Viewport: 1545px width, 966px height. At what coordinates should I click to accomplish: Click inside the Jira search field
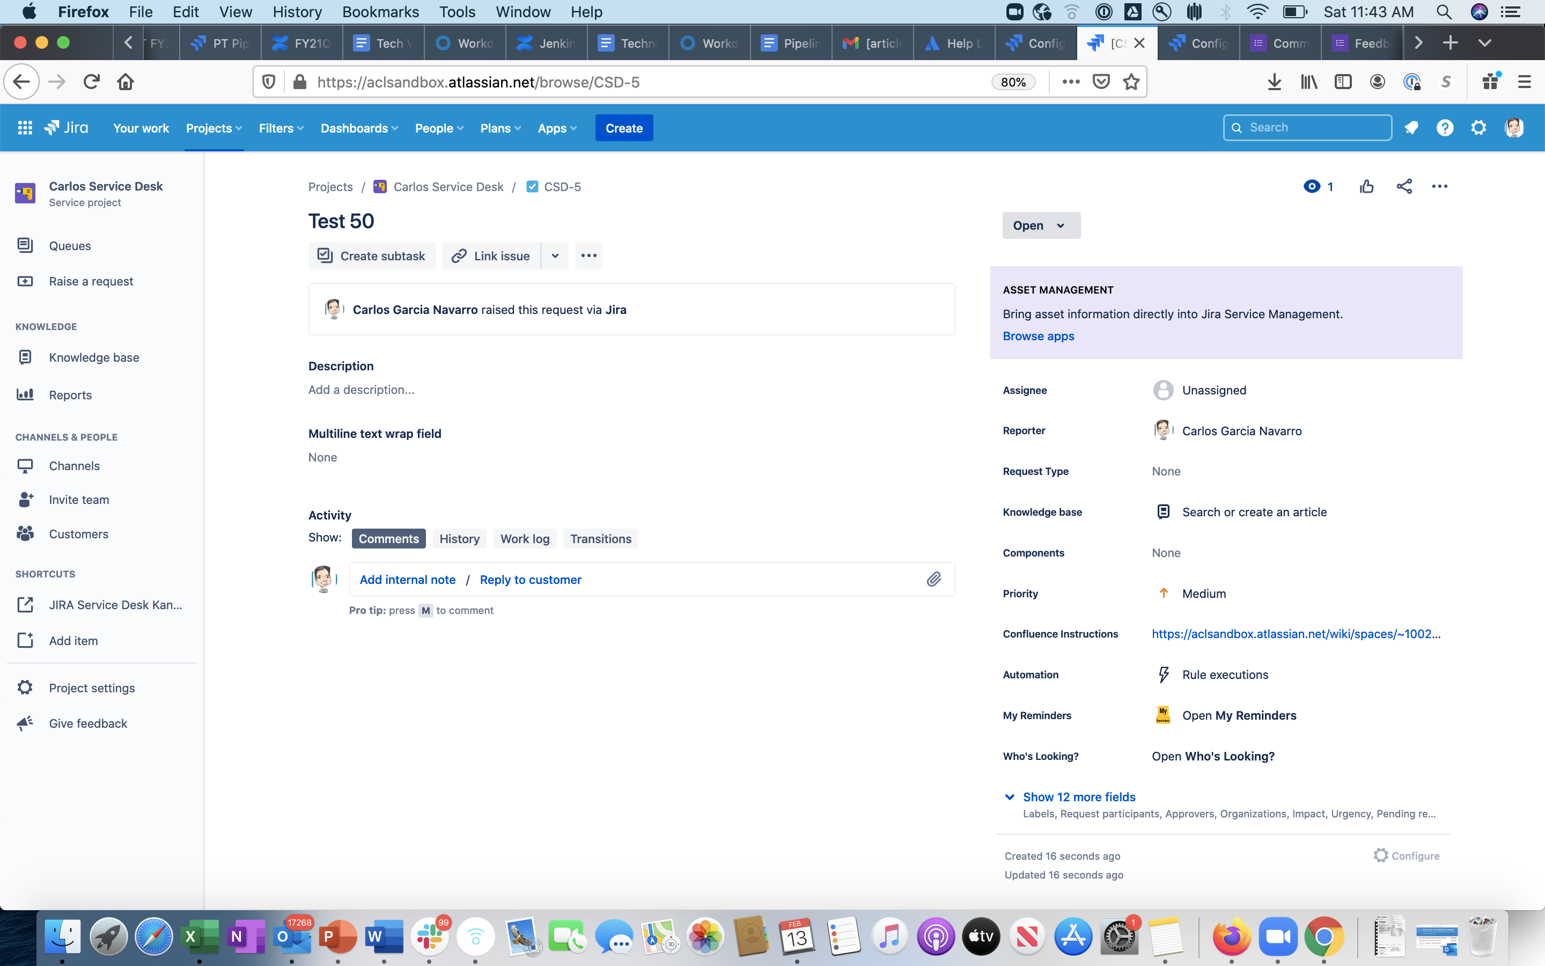(1307, 127)
